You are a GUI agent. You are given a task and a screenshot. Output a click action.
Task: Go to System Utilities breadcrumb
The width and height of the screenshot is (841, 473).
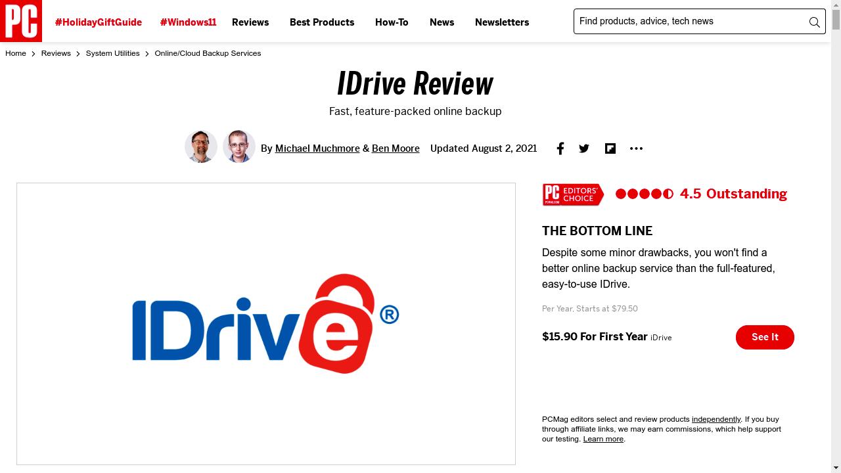112,53
